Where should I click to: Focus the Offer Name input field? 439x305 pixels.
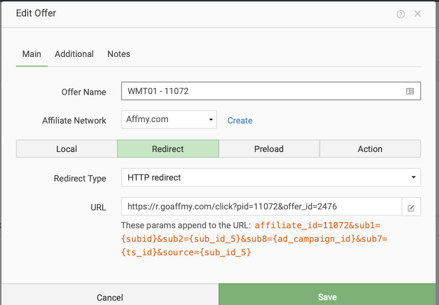[271, 91]
